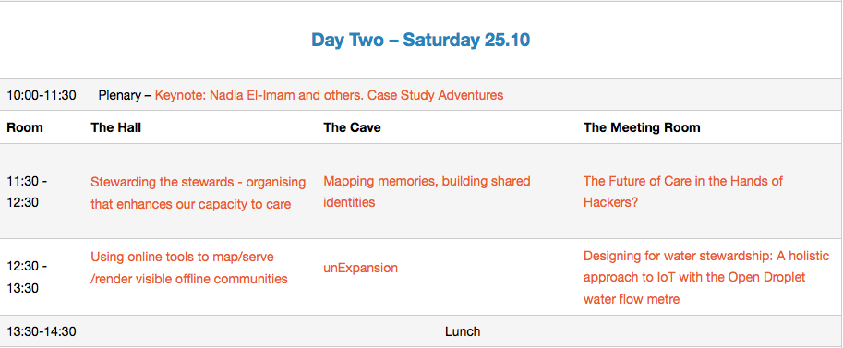Select The Hall column header
843x348 pixels.
[x=116, y=127]
